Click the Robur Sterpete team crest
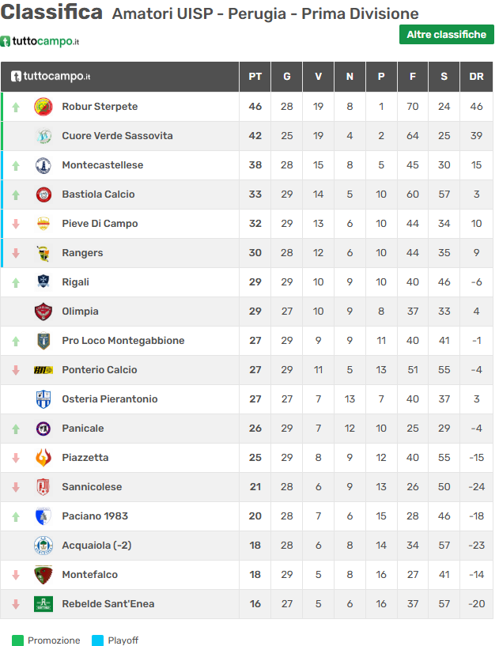Screen dimensions: 499x646 pos(43,107)
